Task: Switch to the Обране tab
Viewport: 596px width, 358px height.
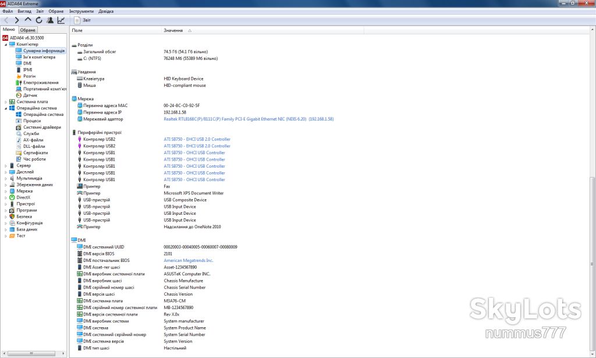Action: 28,30
